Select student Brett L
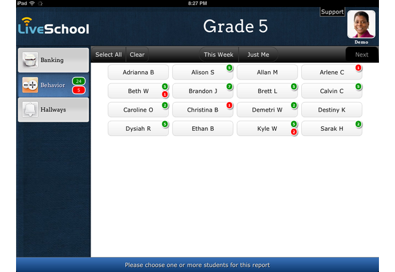395x272 pixels. [267, 91]
